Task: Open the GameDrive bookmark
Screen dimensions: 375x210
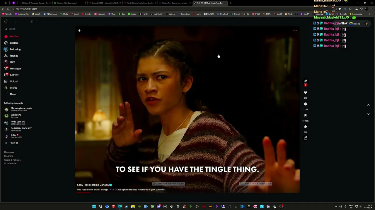Action: pos(184,14)
